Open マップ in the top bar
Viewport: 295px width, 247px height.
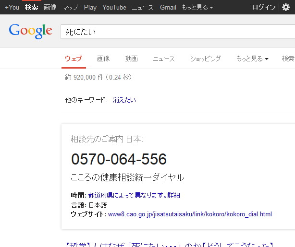pos(70,8)
